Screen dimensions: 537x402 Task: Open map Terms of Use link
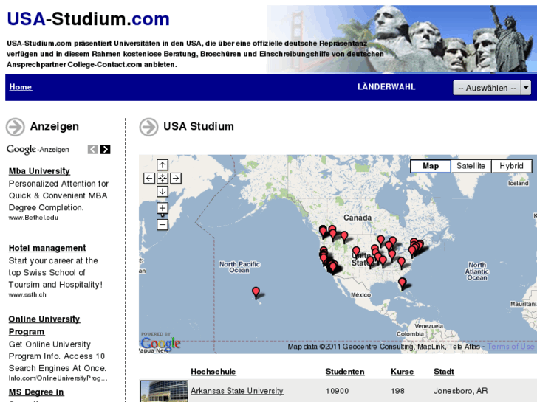point(510,347)
